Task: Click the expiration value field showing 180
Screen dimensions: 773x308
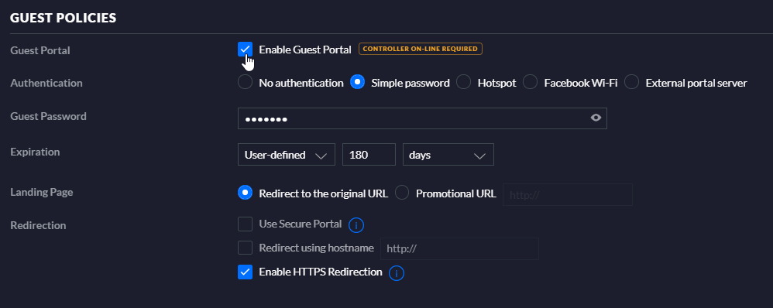Action: coord(369,155)
